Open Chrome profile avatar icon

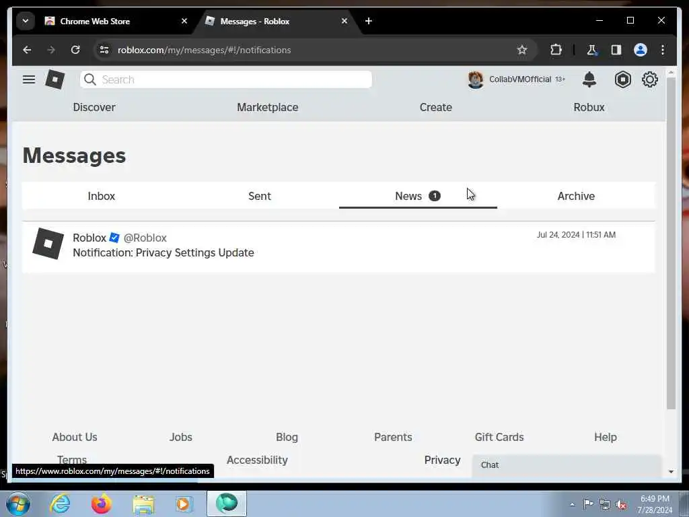641,50
